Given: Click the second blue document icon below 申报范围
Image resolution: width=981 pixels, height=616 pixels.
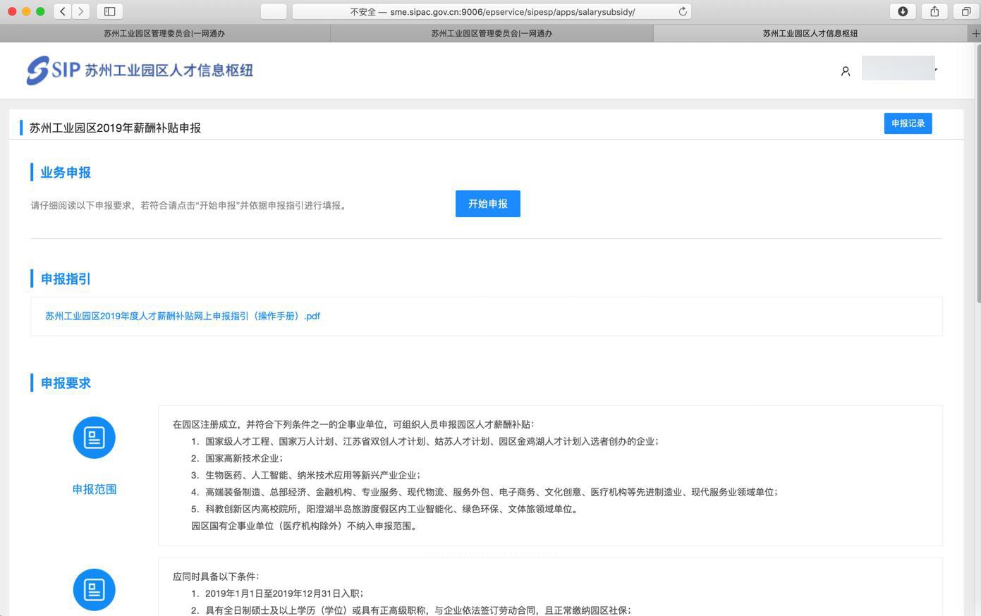Looking at the screenshot, I should (x=95, y=590).
